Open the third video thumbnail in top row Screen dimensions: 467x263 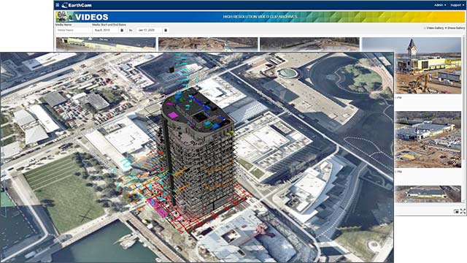[309, 45]
